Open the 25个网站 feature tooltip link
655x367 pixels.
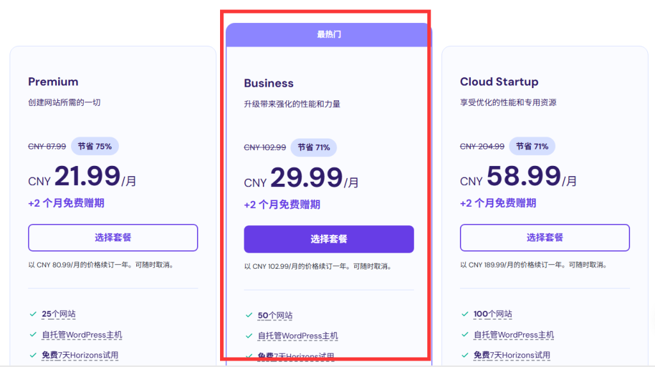coord(58,314)
